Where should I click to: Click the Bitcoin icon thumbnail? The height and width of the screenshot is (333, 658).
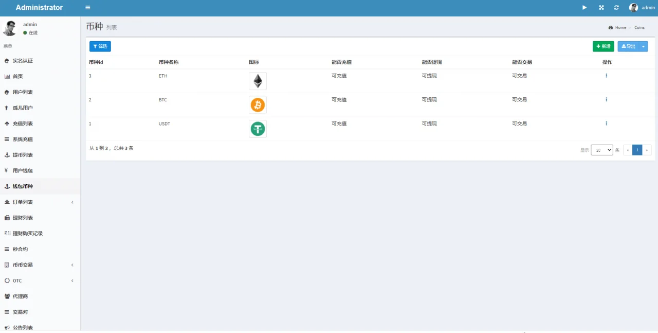coord(258,105)
